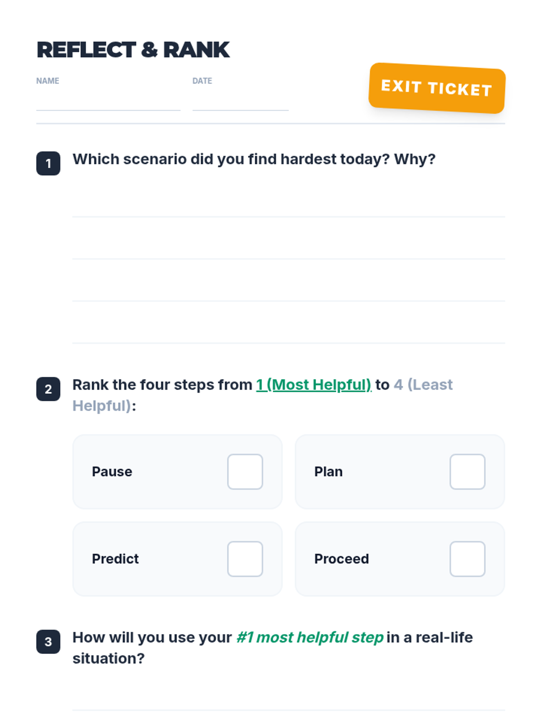Click the '1 (Most Helpful)' underlined link
Image resolution: width=541 pixels, height=722 pixels.
coord(313,384)
